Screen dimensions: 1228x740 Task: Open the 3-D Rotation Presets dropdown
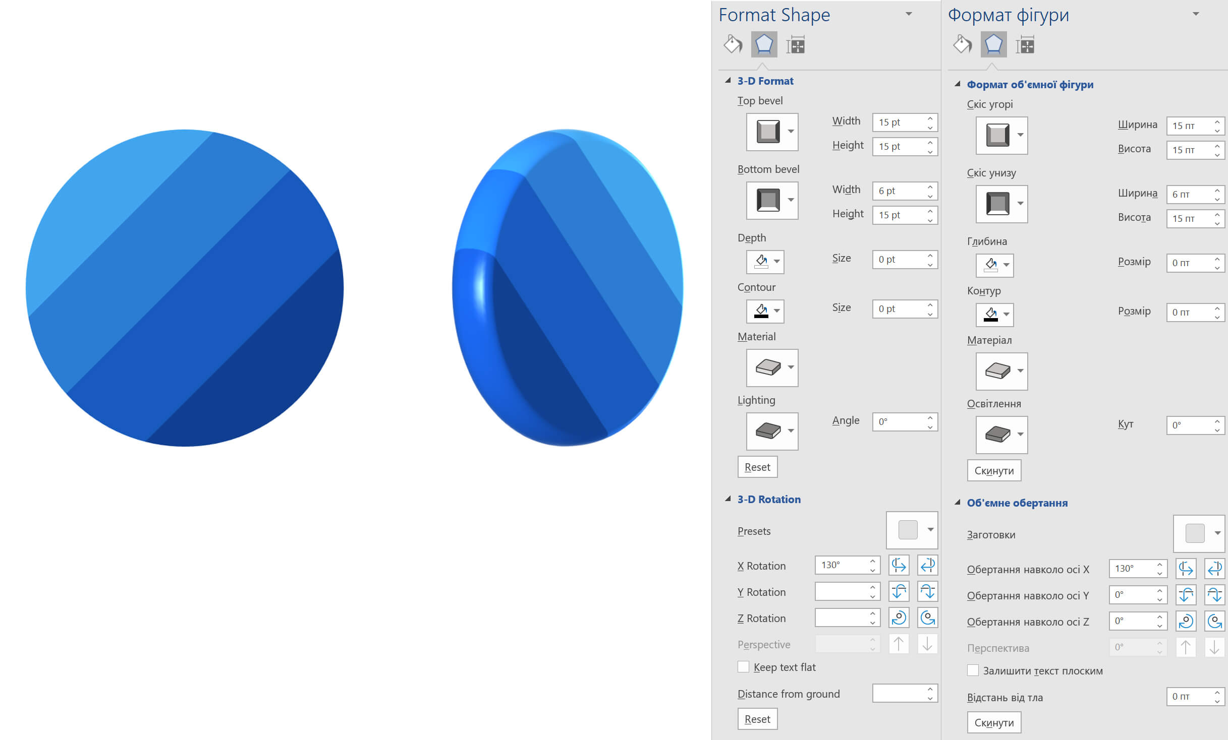(930, 530)
